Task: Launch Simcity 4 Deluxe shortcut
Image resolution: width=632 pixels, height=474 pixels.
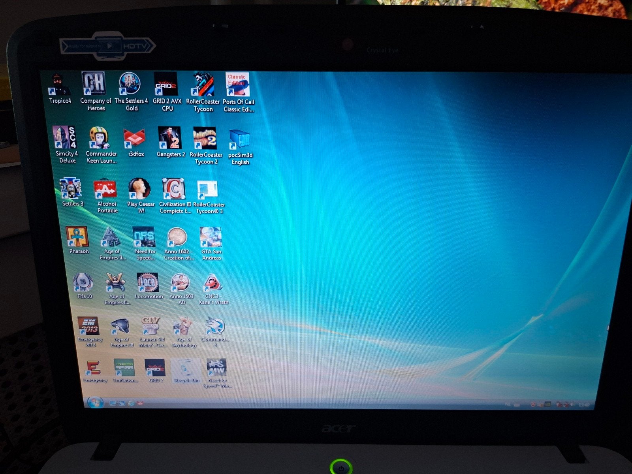Action: 67,145
